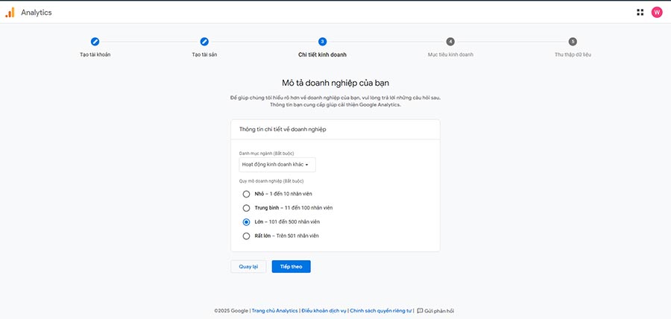Click the Danh mục ngành (Bắt buộc) label

coord(267,153)
